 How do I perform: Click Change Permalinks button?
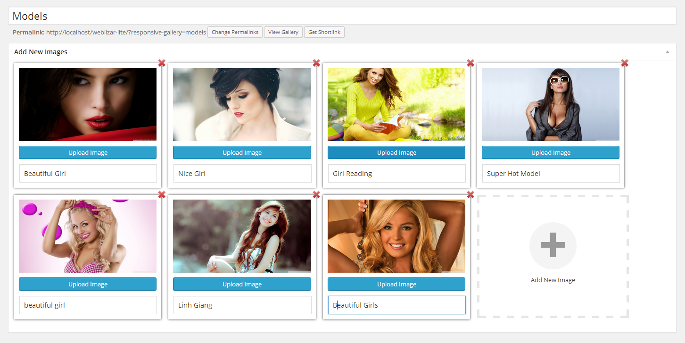coord(235,32)
